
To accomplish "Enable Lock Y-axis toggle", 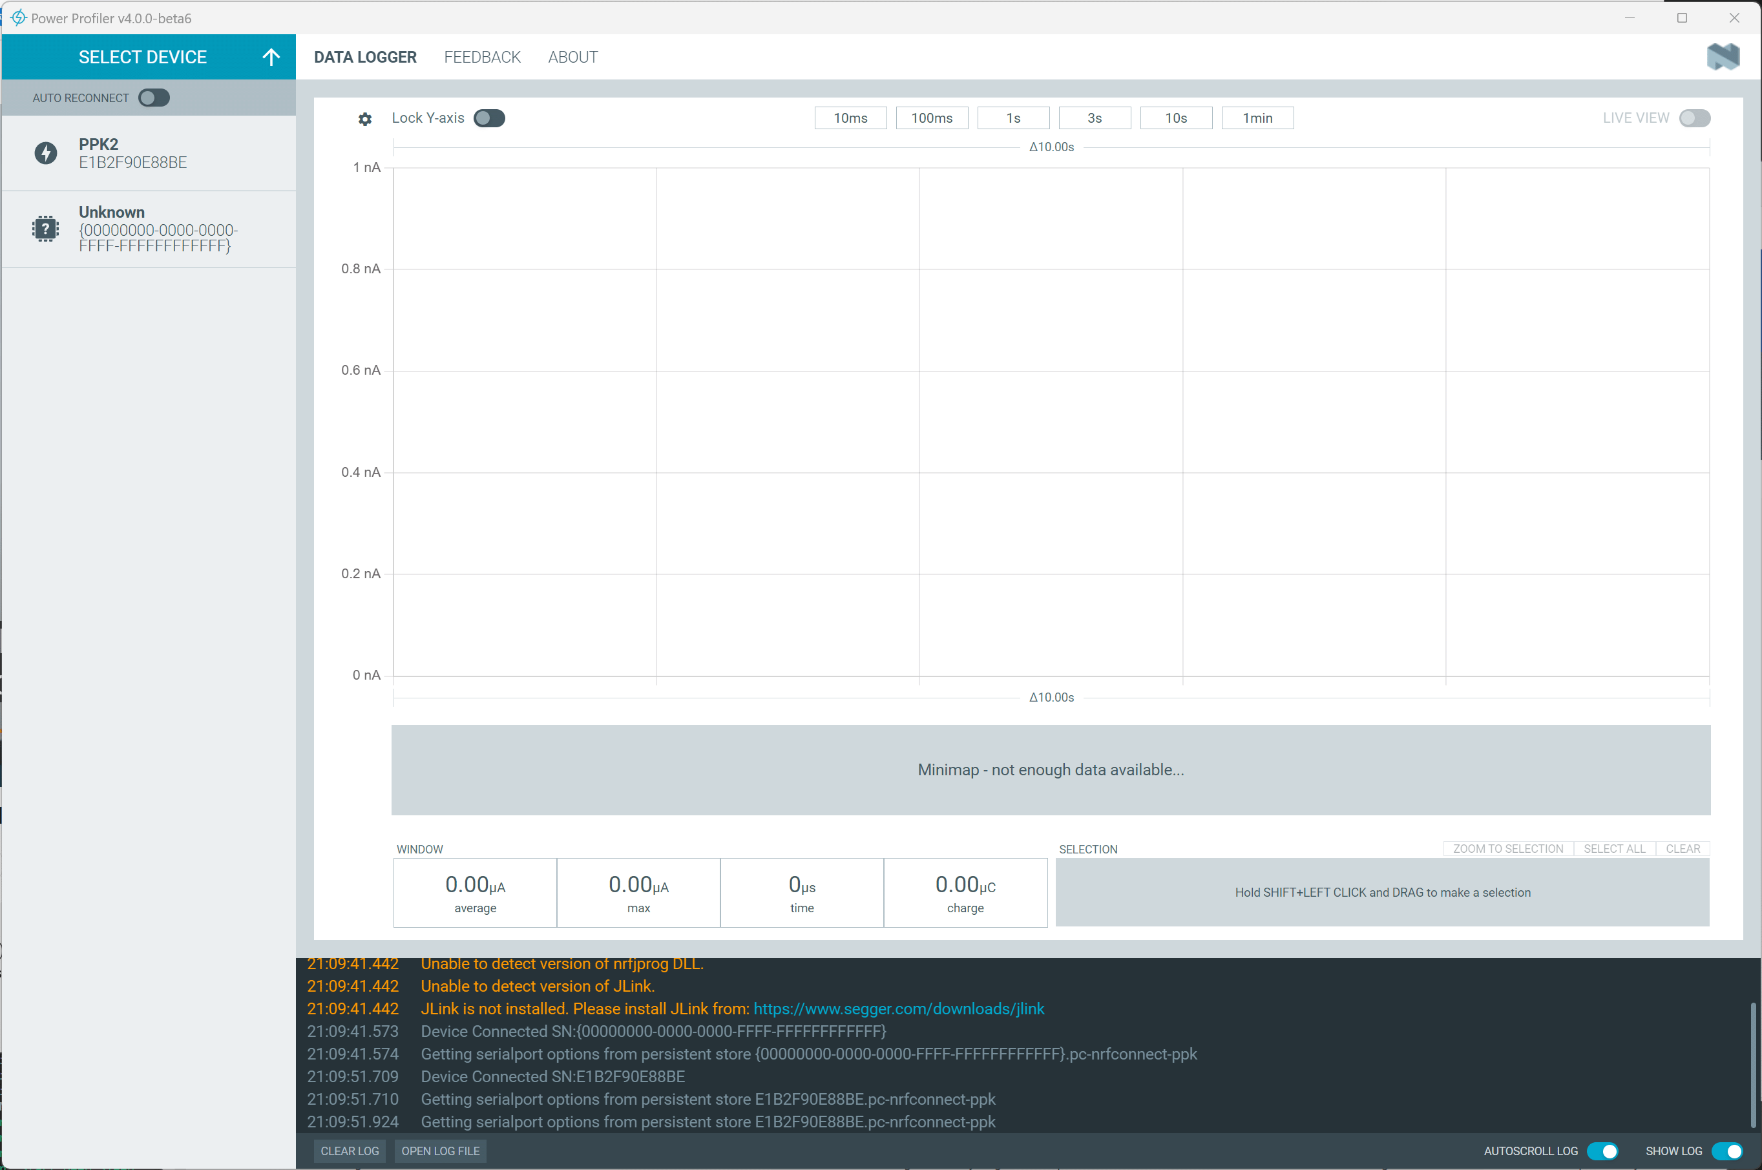I will (490, 118).
